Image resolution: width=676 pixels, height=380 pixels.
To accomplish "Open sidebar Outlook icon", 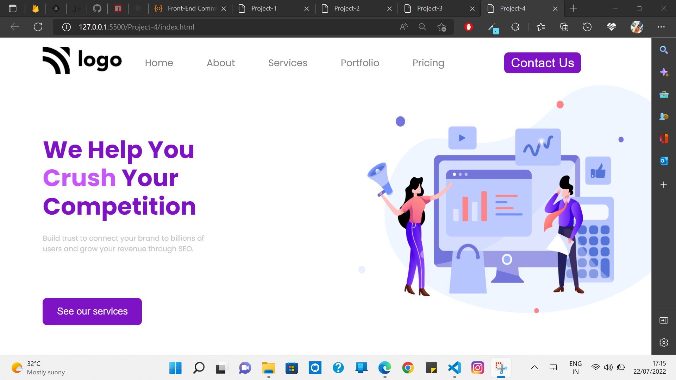I will [664, 161].
